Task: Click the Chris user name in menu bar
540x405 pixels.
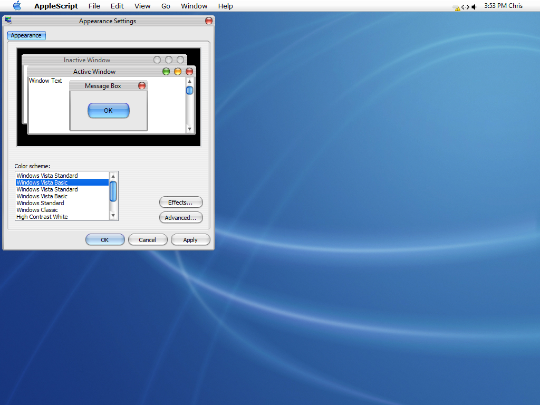Action: 516,6
